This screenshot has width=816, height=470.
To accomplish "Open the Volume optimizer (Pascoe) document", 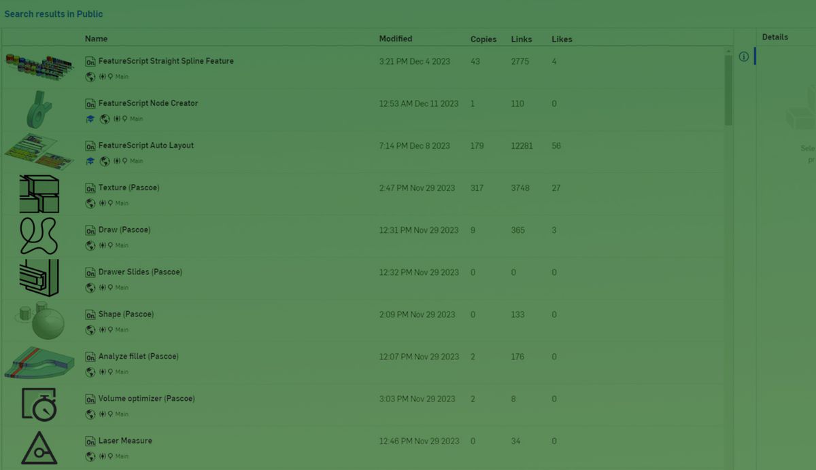I will click(x=147, y=398).
